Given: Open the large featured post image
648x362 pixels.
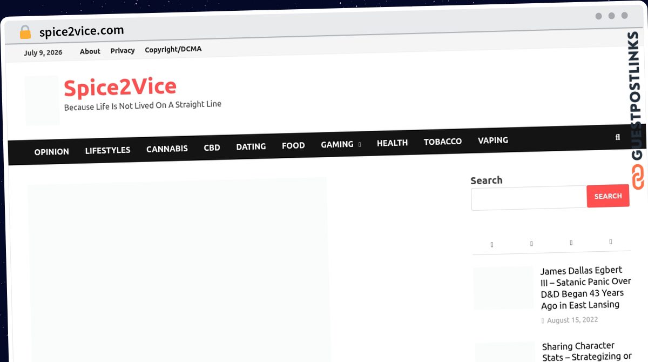Looking at the screenshot, I should tap(178, 270).
